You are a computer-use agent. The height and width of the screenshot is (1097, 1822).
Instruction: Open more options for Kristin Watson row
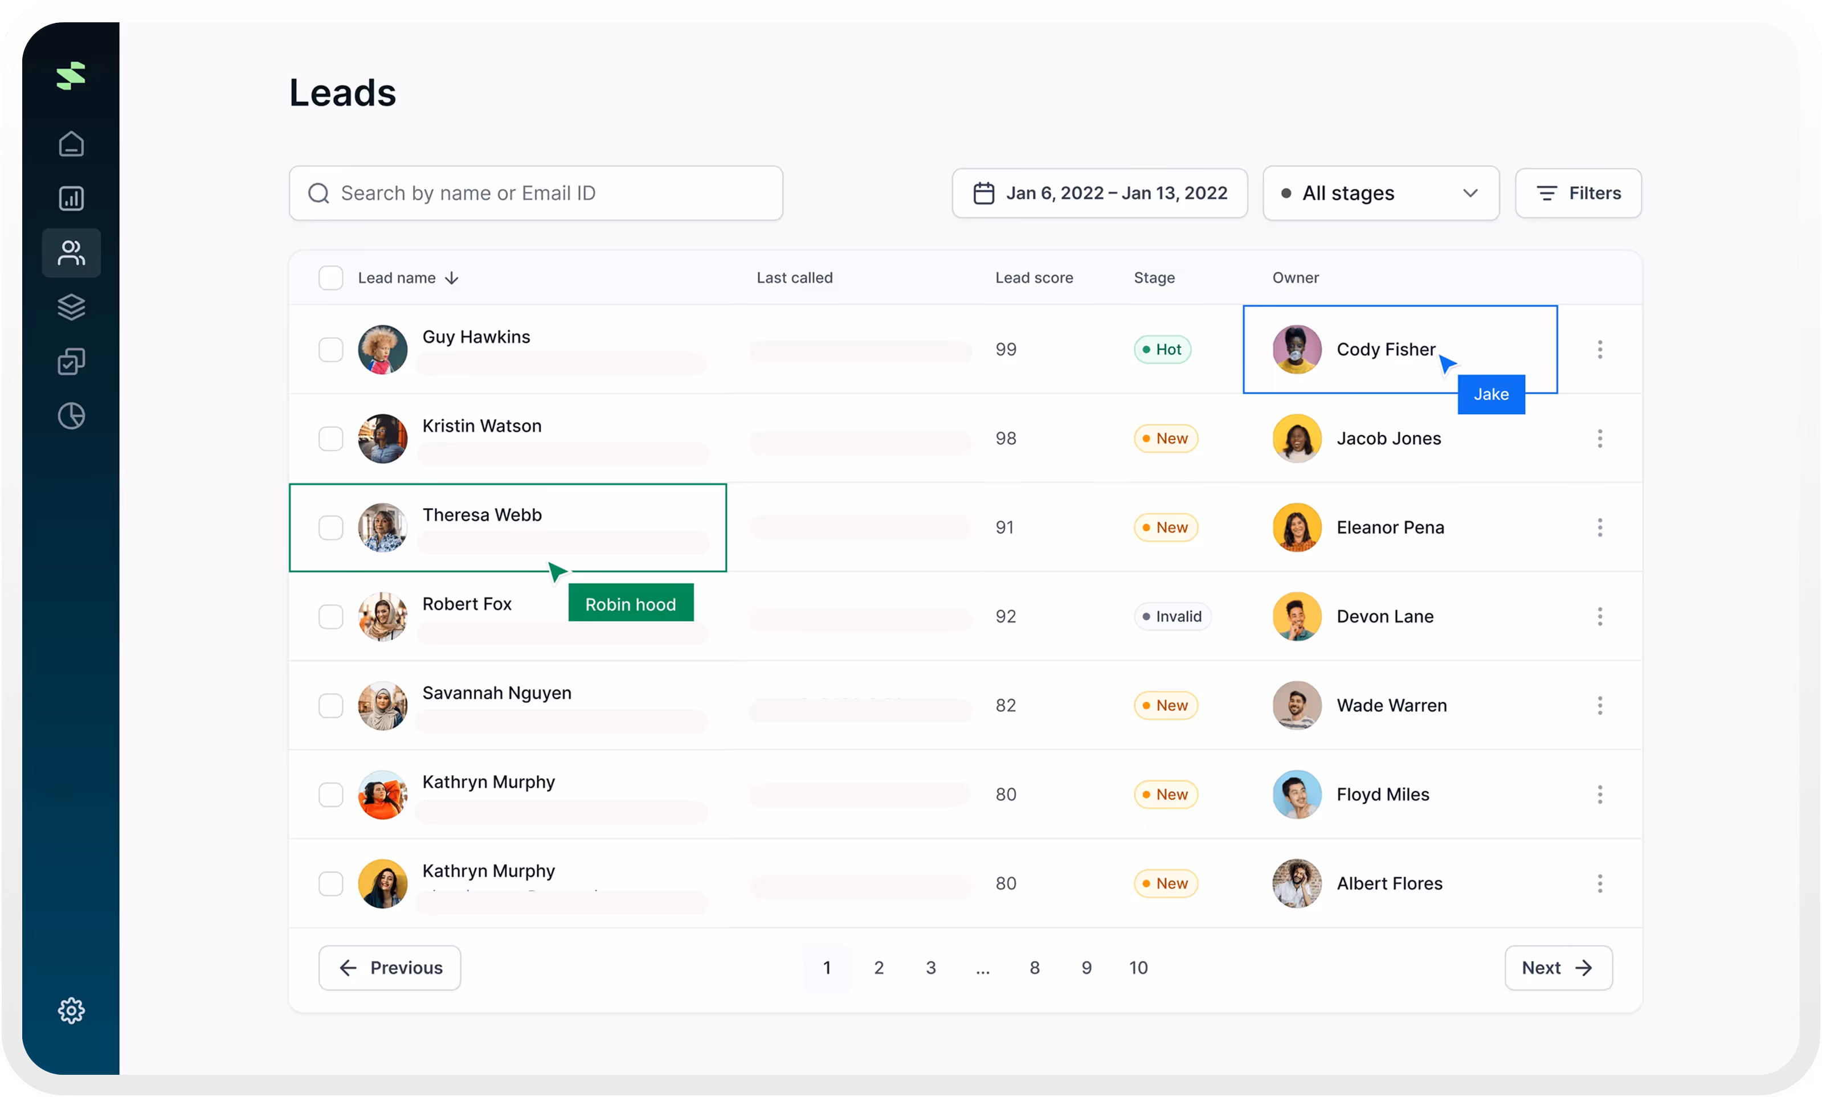coord(1600,439)
